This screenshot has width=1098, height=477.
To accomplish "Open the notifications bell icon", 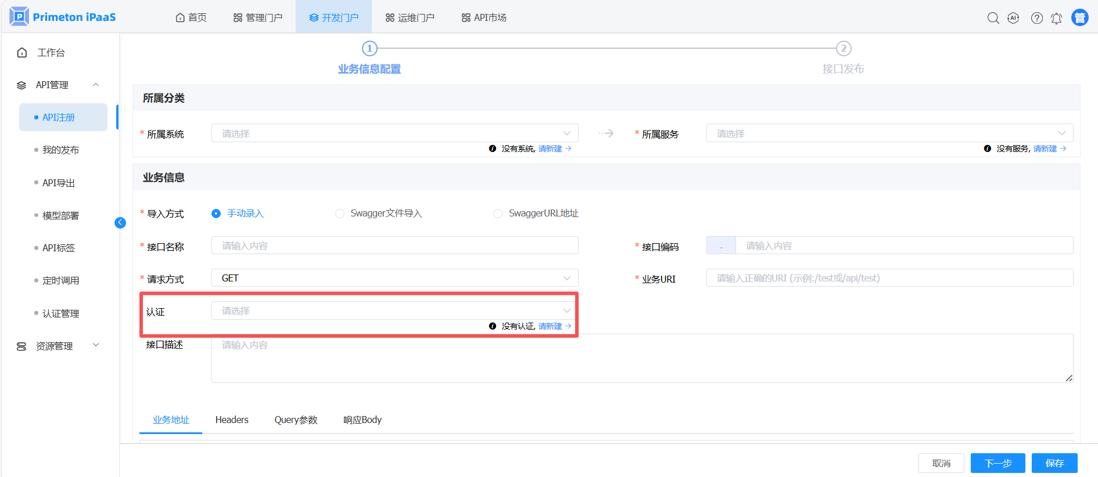I will (1056, 18).
